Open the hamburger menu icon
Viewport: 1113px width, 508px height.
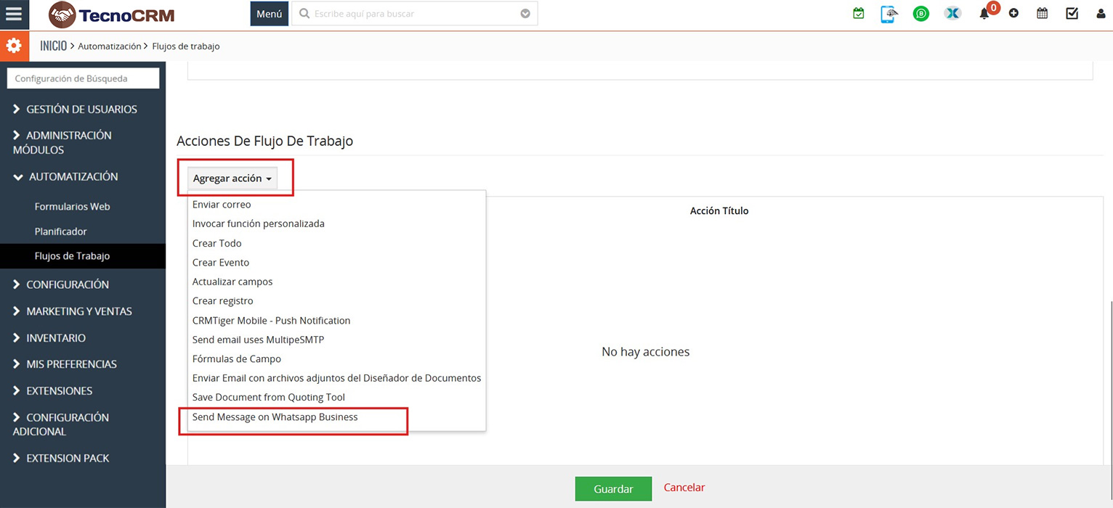point(14,15)
